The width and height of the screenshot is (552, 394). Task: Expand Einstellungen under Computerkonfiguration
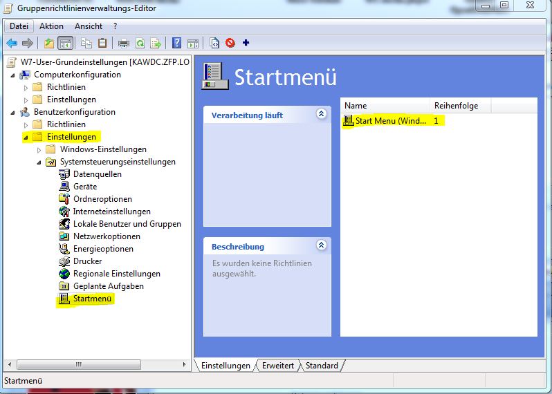26,100
